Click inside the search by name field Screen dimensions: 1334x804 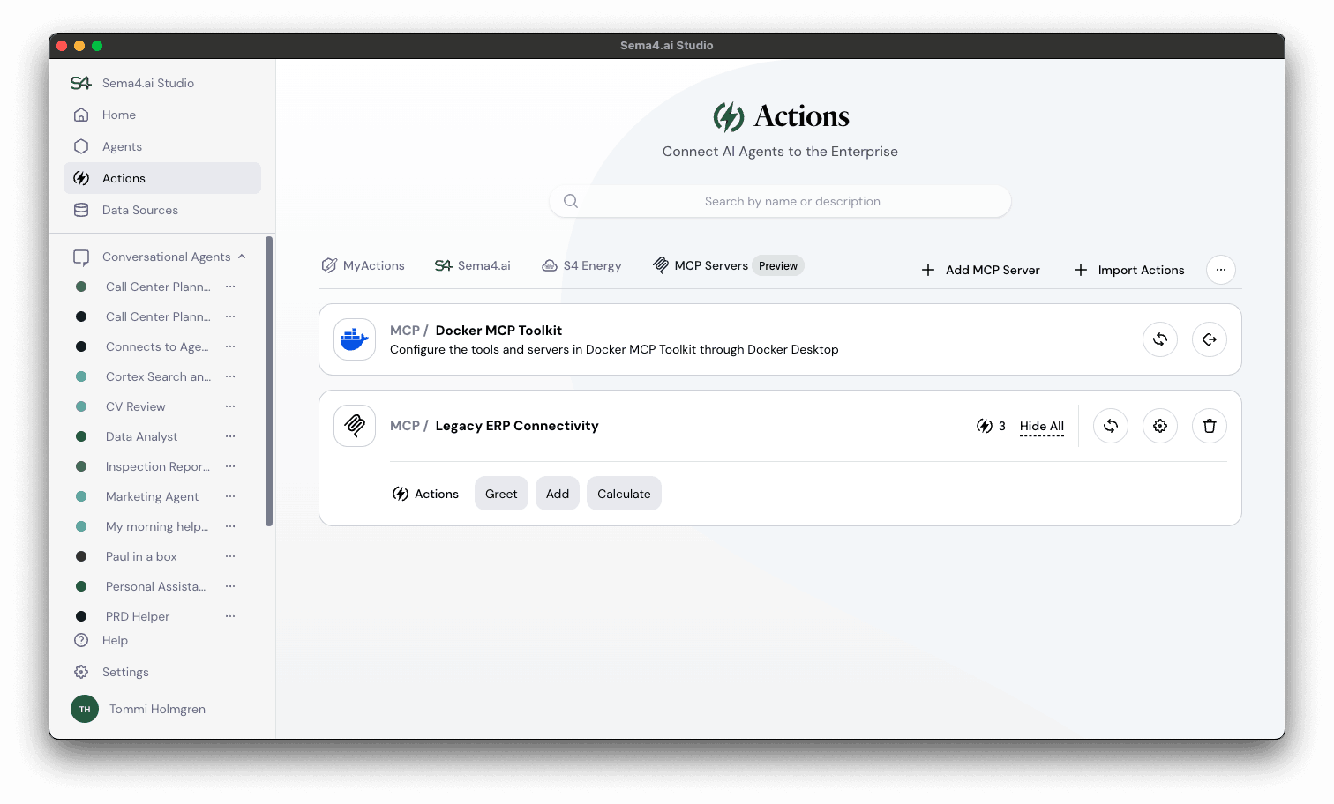[780, 201]
